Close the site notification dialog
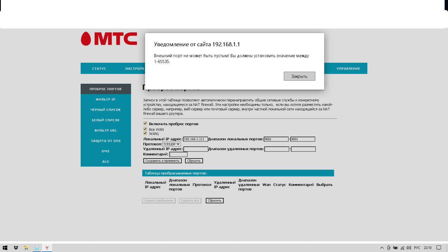This screenshot has height=252, width=448. (x=299, y=76)
